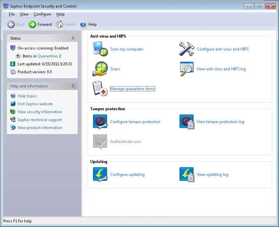The width and height of the screenshot is (279, 227).
Task: Click the Scan my computer monitor icon
Action: click(x=100, y=49)
